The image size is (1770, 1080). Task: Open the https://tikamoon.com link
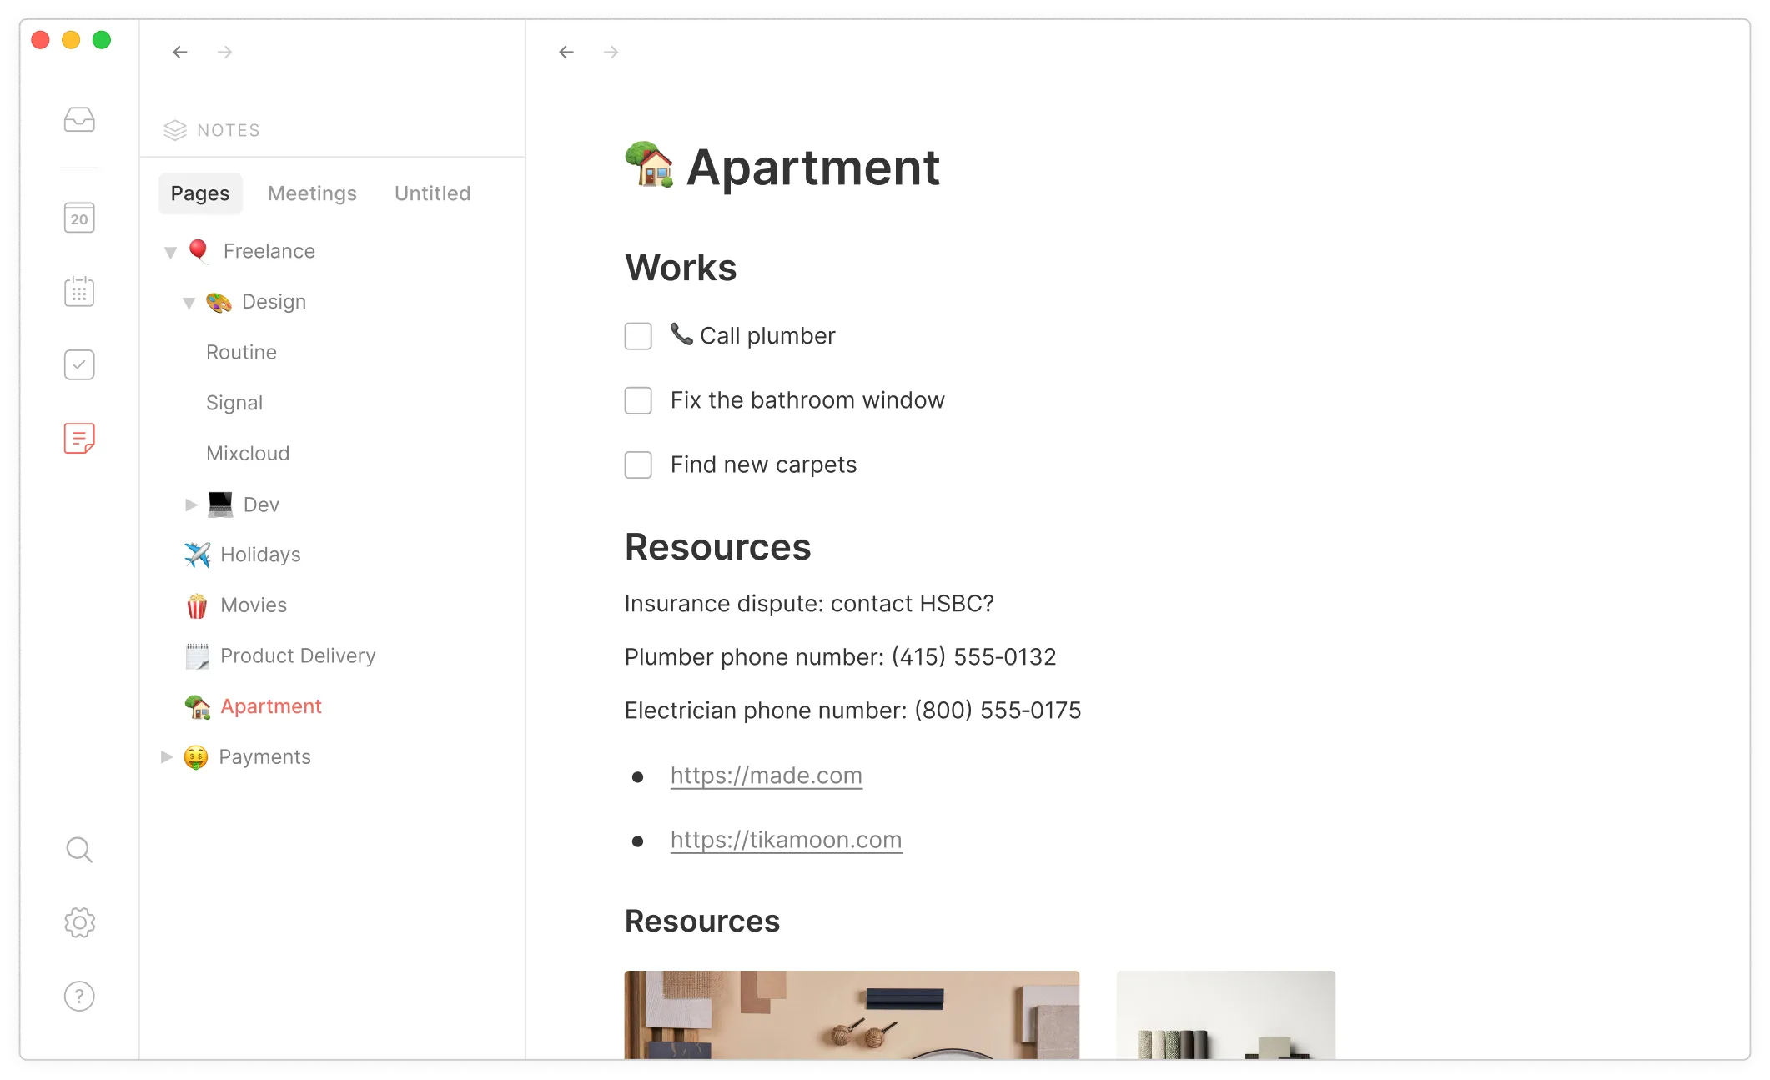click(786, 840)
